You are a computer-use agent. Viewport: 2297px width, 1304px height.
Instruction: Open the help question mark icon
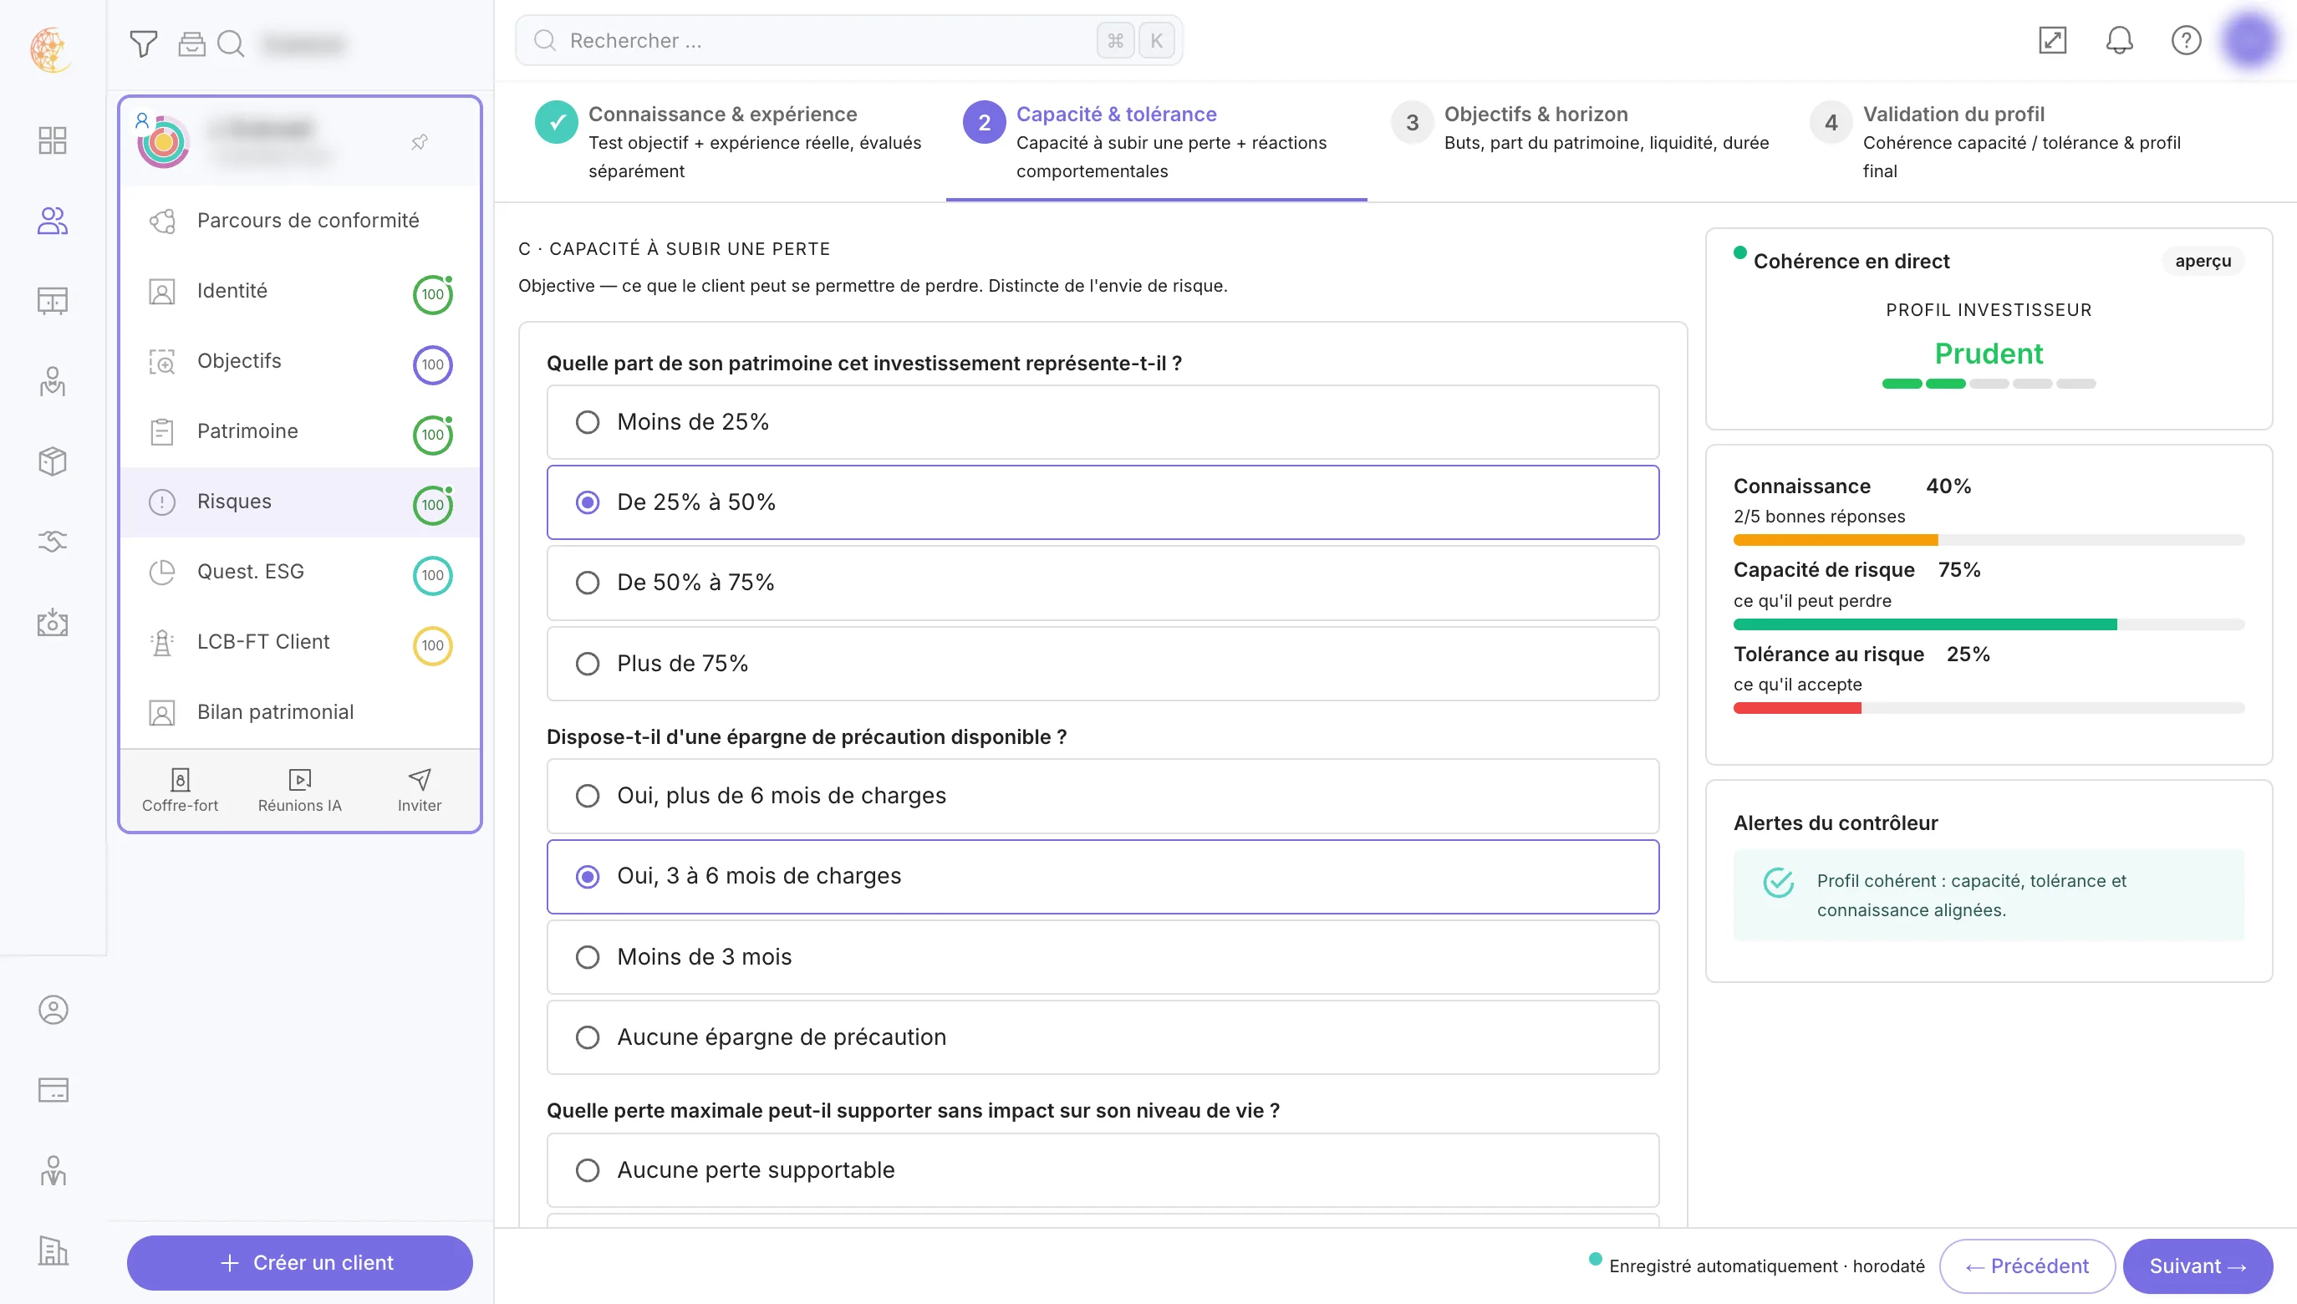click(x=2186, y=40)
